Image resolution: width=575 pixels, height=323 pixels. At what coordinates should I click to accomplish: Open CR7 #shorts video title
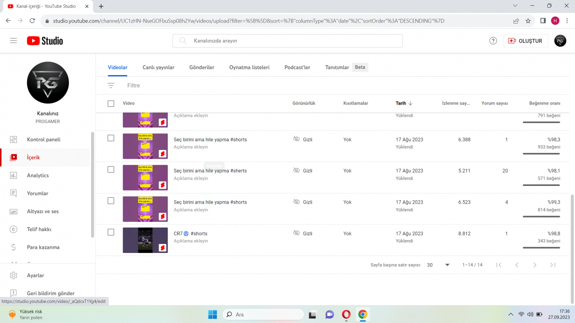tap(190, 233)
